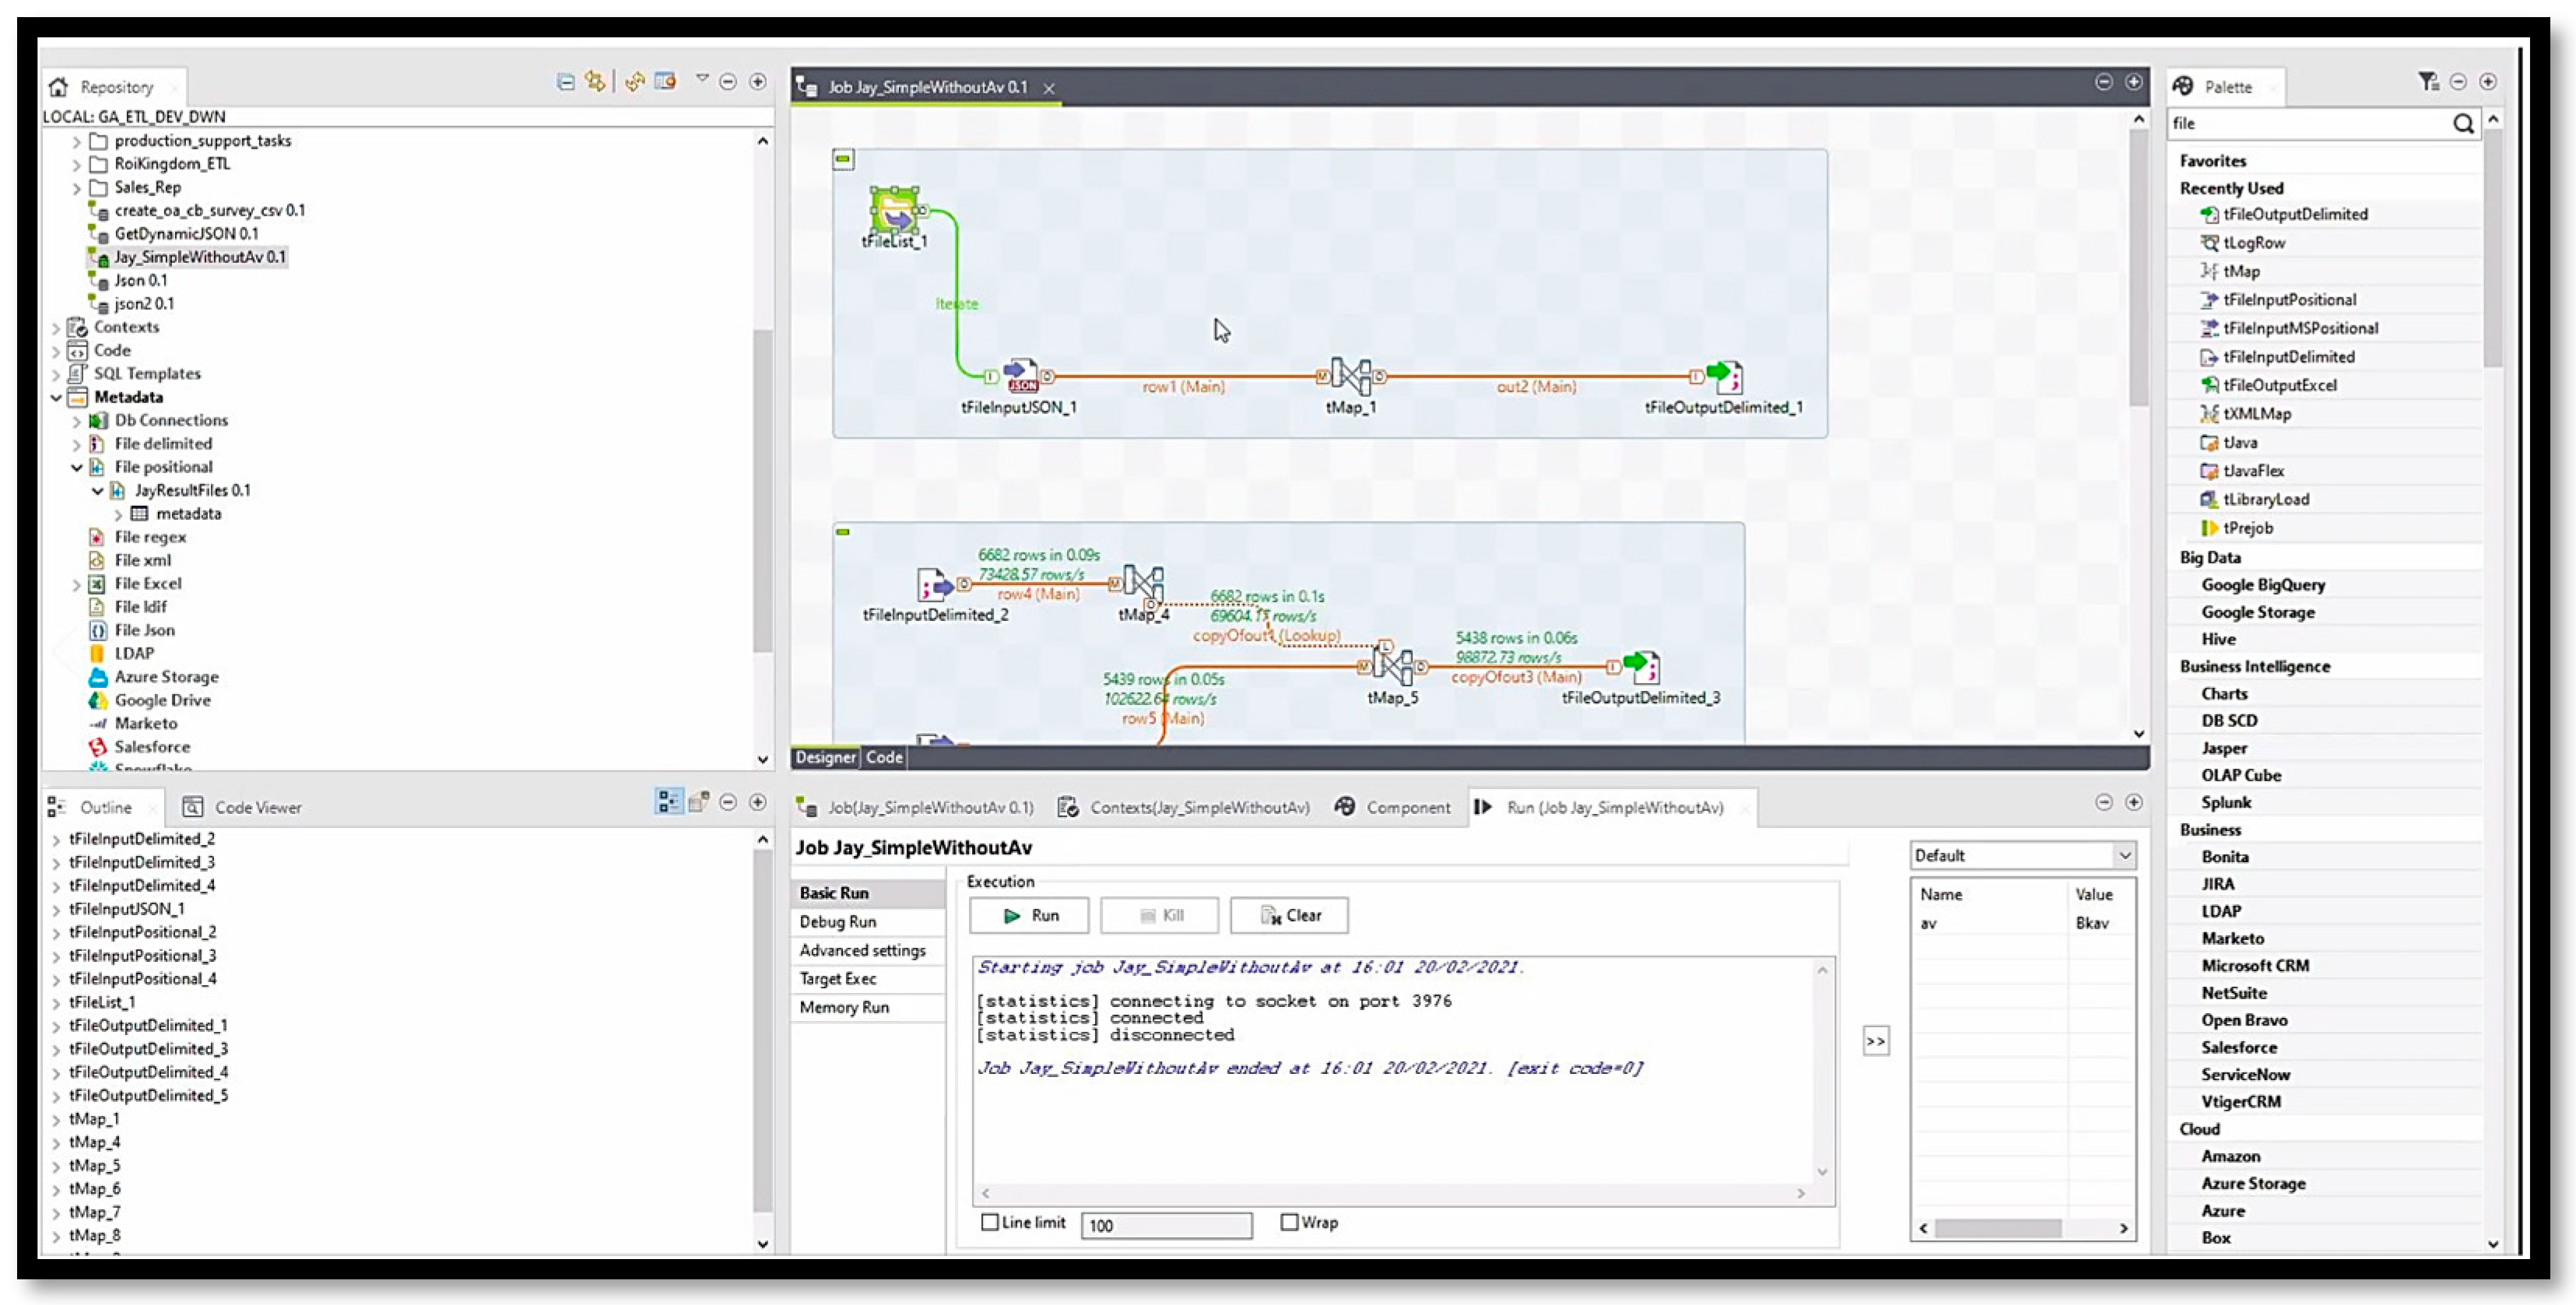The image size is (2576, 1305).
Task: Click the tMap_1 component on canvas
Action: 1350,376
